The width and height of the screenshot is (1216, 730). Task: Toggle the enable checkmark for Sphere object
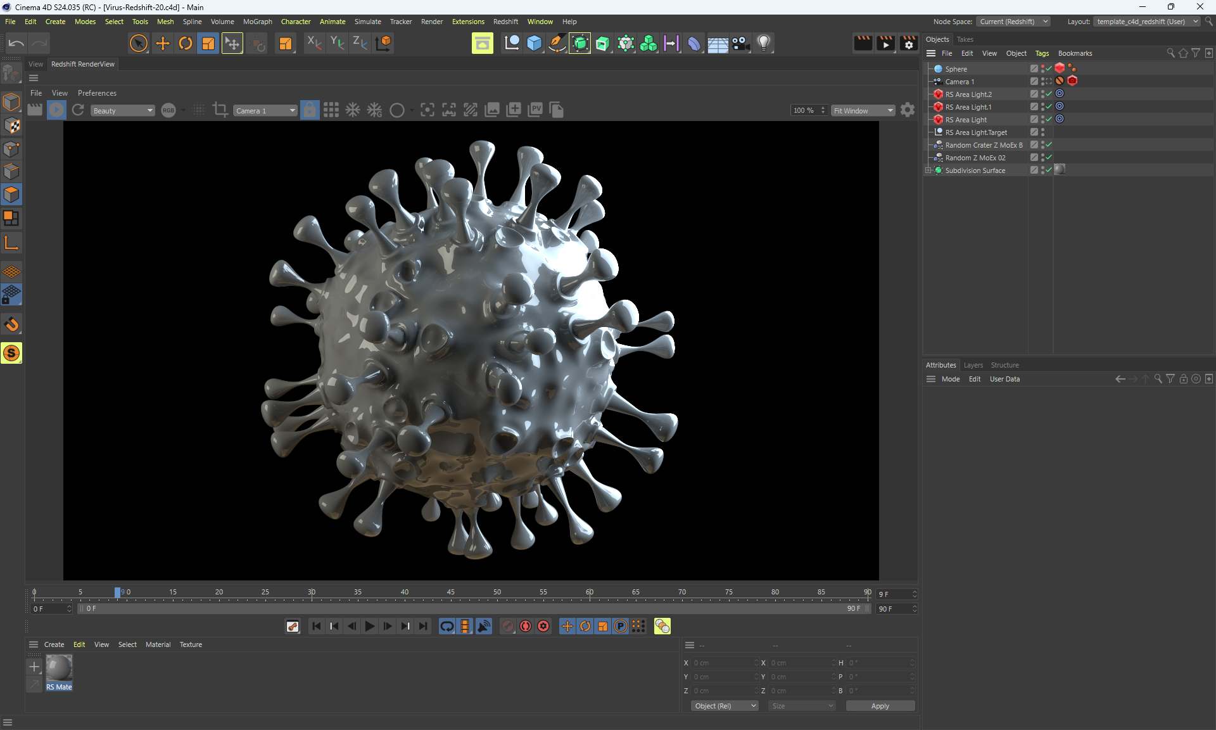click(x=1049, y=68)
